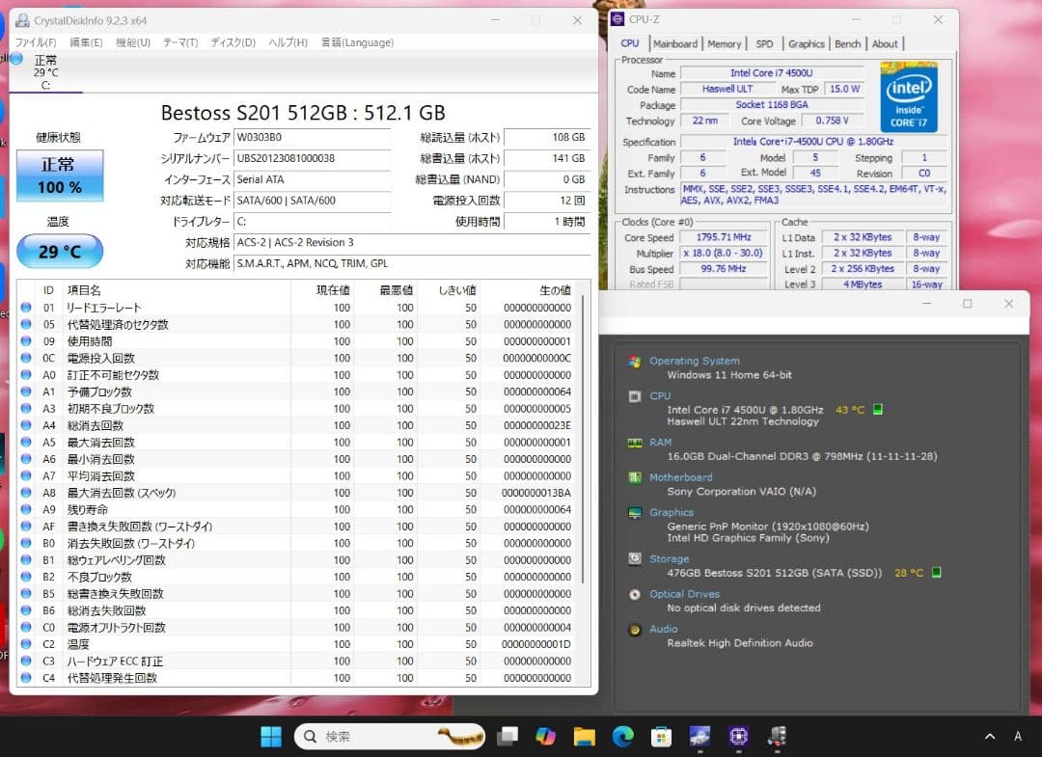Image resolution: width=1042 pixels, height=757 pixels.
Task: Open the Bench tab in CPU-Z
Action: pos(847,43)
